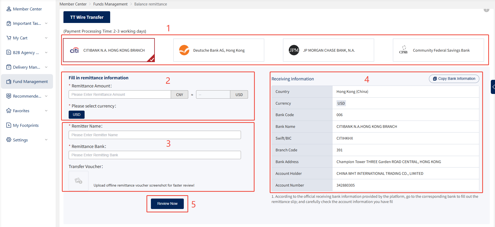Expand the Important Tasks menu chevron
Screen dimensions: 495x227
[x=46, y=23]
